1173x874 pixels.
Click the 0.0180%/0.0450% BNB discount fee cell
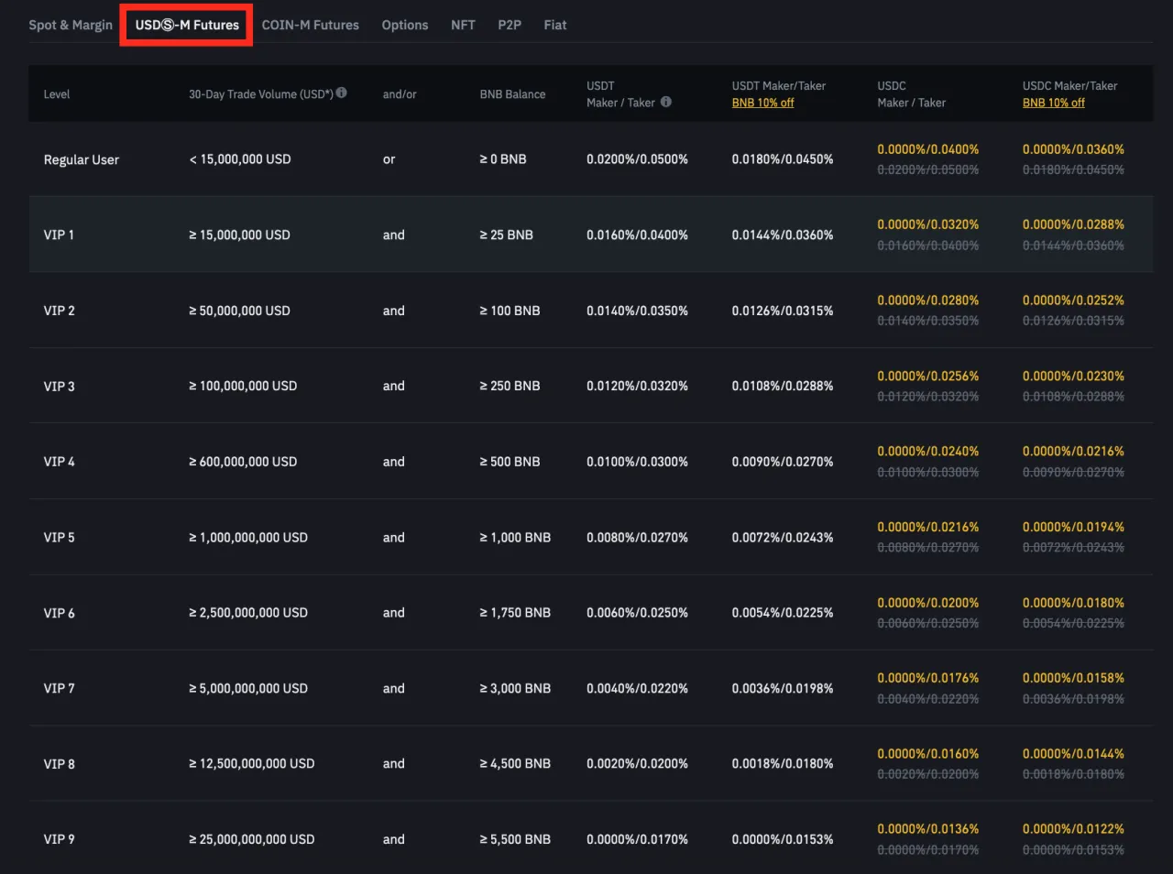pos(783,159)
